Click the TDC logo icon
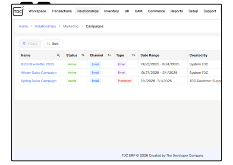Viewport: 233px width, 165px height. pyautogui.click(x=18, y=11)
